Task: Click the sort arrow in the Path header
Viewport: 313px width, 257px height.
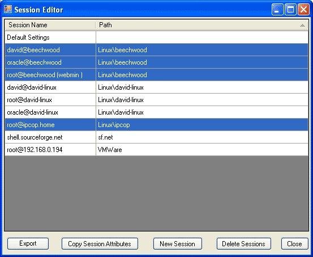Action: pos(302,25)
